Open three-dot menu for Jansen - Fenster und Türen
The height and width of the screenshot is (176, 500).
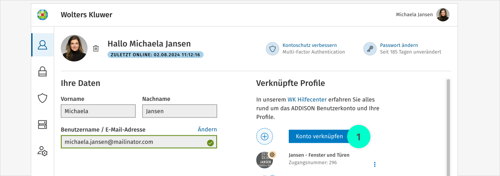[375, 164]
